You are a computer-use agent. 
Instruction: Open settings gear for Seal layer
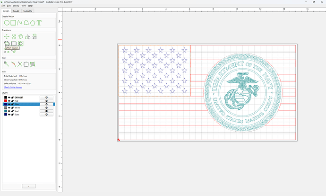pos(46,111)
